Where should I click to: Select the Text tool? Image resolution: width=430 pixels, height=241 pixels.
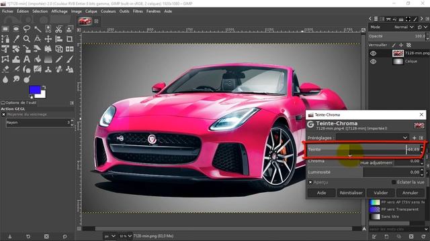[27, 60]
